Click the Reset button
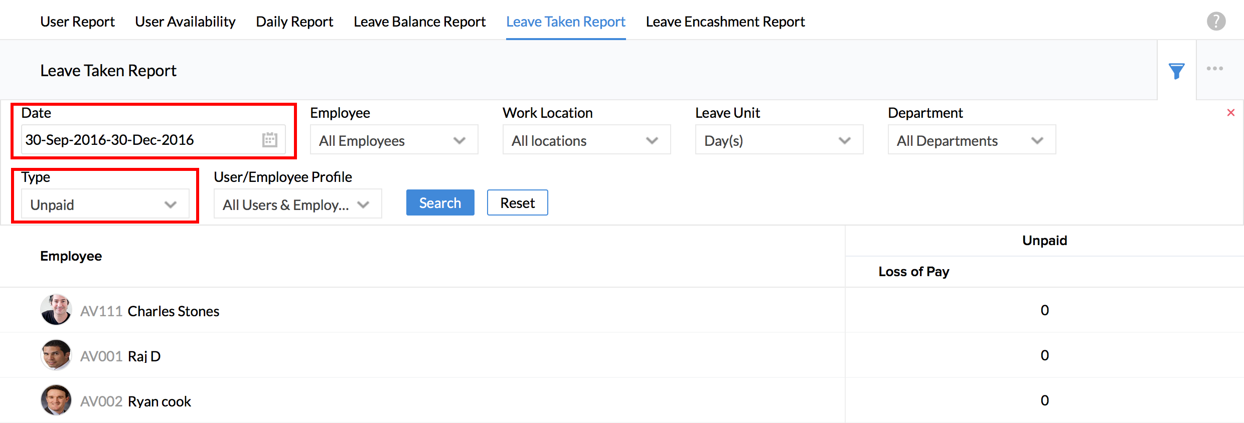The height and width of the screenshot is (423, 1244). 517,203
